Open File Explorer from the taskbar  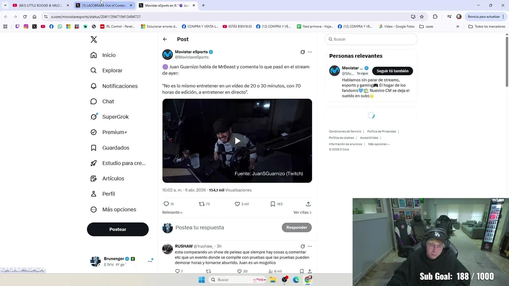(273, 280)
